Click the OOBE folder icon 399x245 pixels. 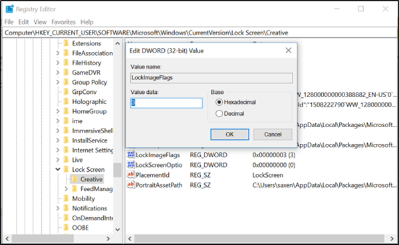pos(66,228)
